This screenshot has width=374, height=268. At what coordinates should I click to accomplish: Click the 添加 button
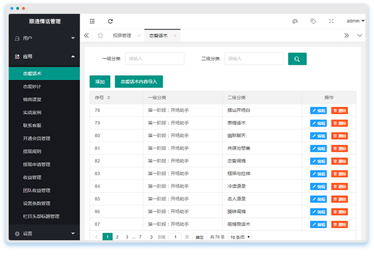click(x=100, y=82)
